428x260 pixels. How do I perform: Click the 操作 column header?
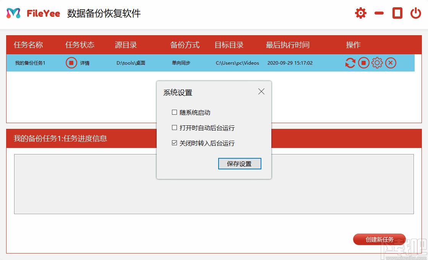(353, 45)
